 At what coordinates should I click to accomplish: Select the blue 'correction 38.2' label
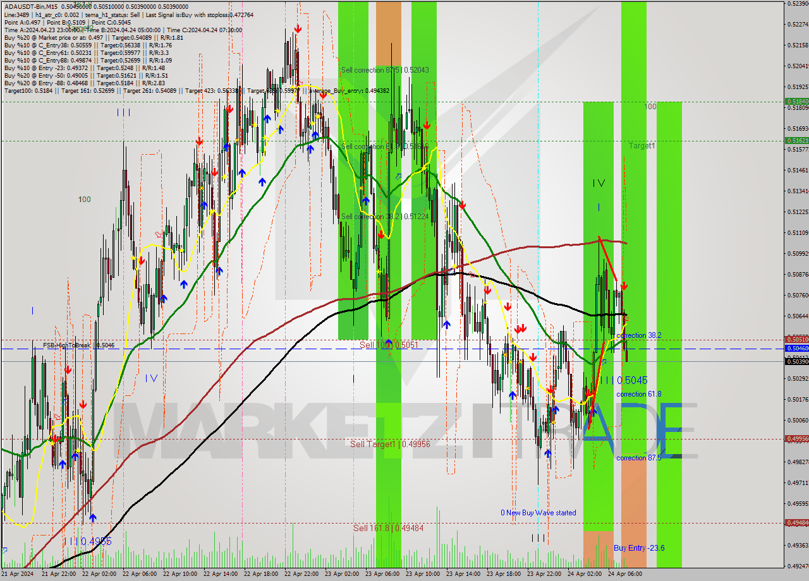coord(638,335)
